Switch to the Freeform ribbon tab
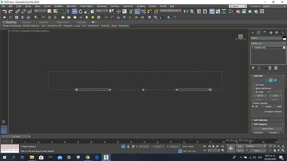Image resolution: width=287 pixels, height=161 pixels. pos(26,22)
